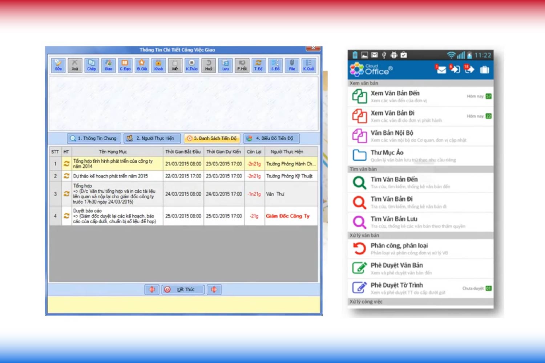Screen dimensions: 545x363
Task: Open the S.Đồ diagram tool
Action: [x=275, y=65]
